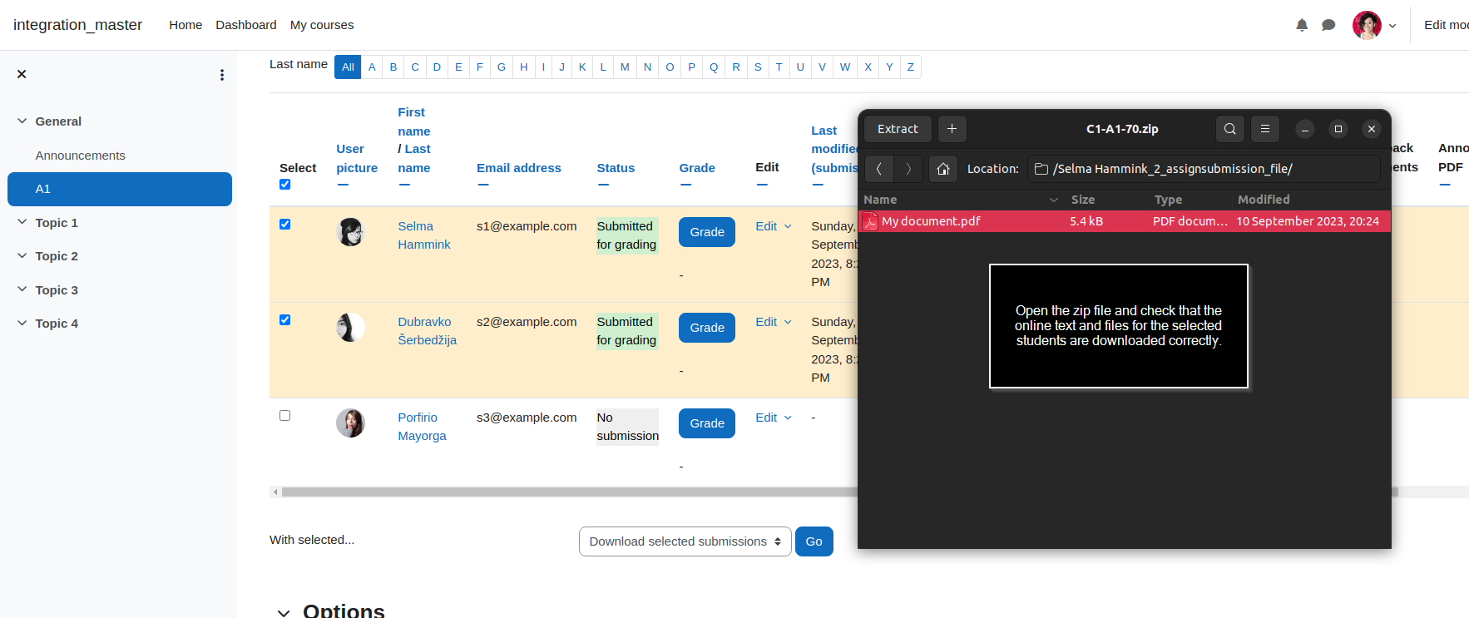Collapse the Options section
This screenshot has width=1469, height=618.
click(284, 613)
